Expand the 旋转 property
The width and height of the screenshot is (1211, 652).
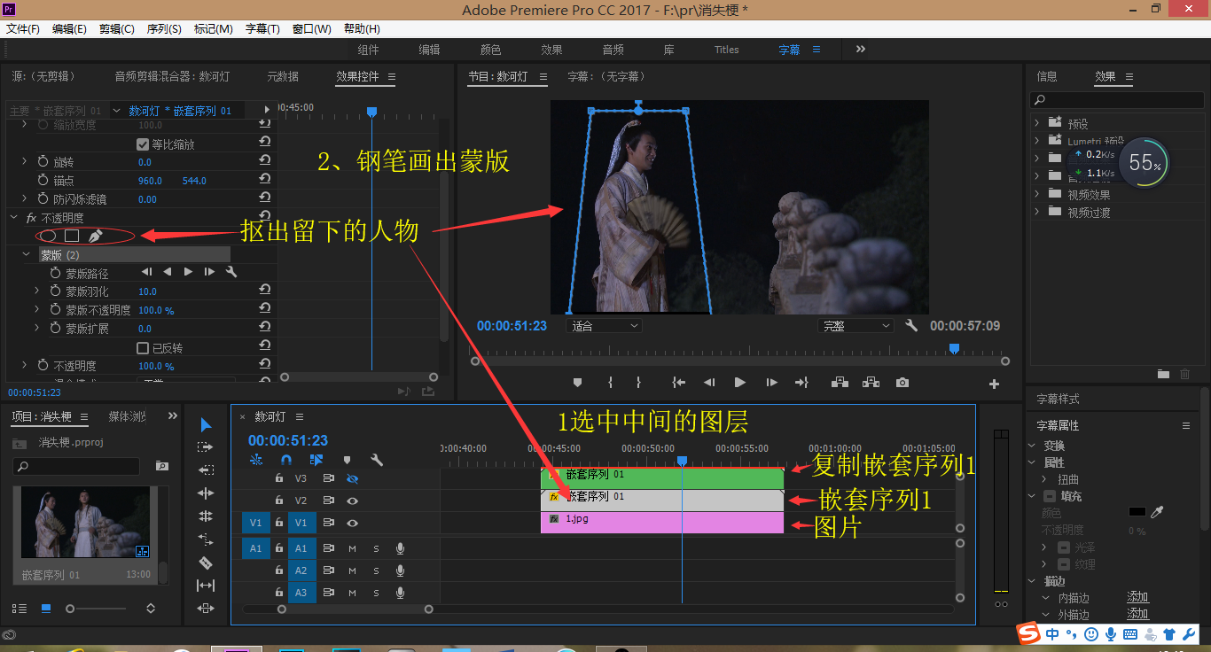coord(25,162)
